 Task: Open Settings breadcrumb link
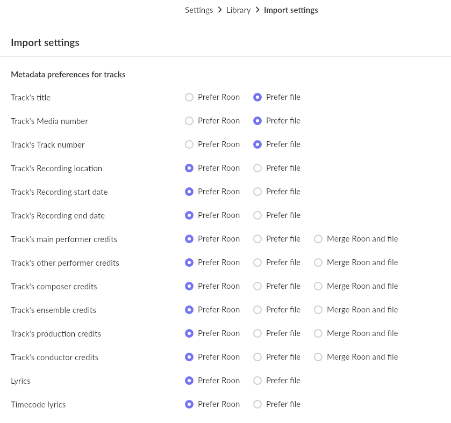click(x=199, y=10)
